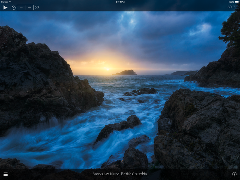Tap the 60.0 countdown value

231,7
